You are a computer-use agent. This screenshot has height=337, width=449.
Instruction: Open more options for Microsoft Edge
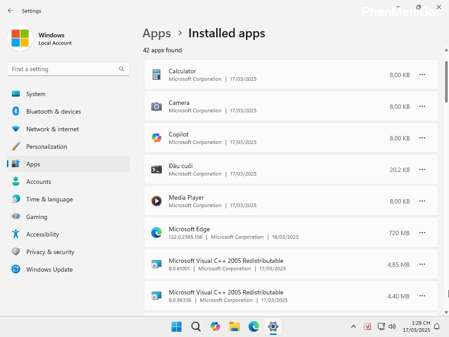pos(422,233)
